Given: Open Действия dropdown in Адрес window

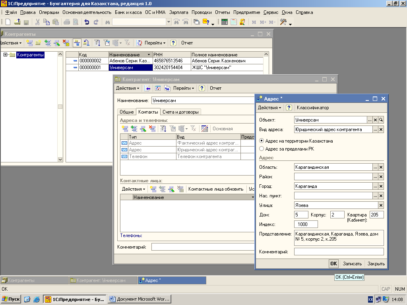Looking at the screenshot, I should coord(269,108).
